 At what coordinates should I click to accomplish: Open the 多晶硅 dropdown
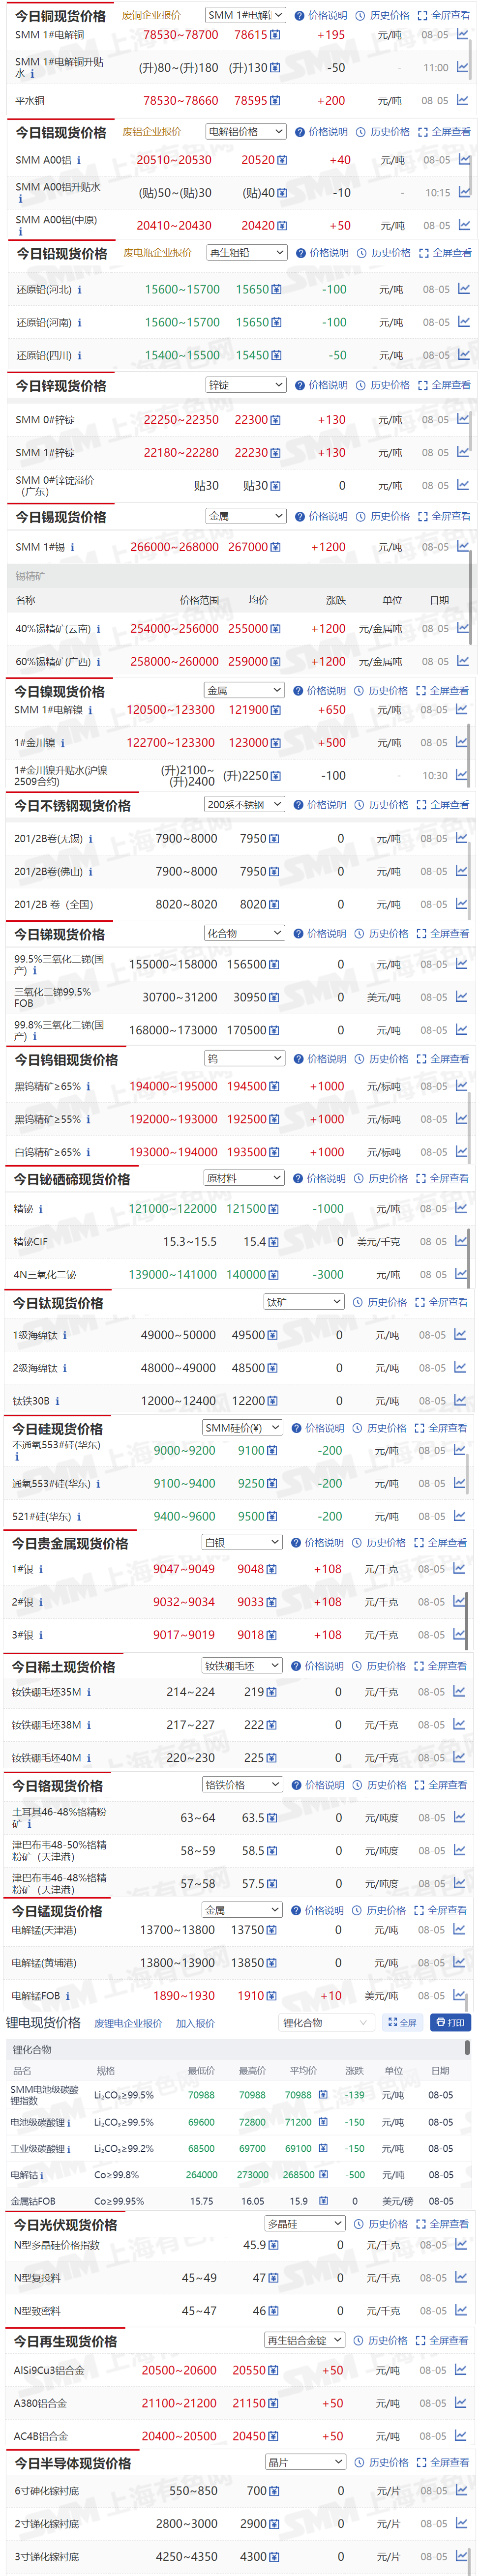[x=305, y=2223]
